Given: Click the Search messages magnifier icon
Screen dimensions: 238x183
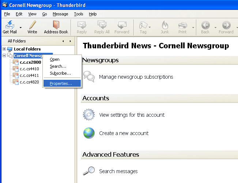Looking at the screenshot, I should 89,171.
